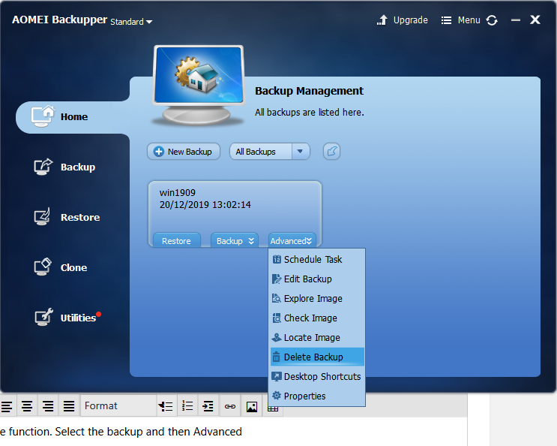Align text left in editor toolbar
The height and width of the screenshot is (446, 557).
(7, 405)
